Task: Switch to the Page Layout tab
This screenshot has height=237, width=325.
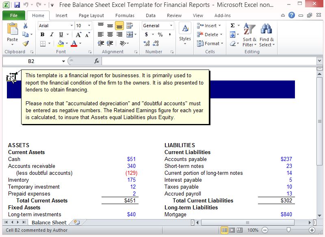Action: coord(91,15)
